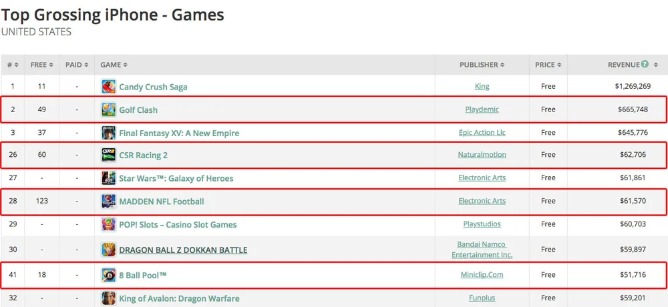668x307 pixels.
Task: Select revenue value $645,776
Action: (633, 132)
